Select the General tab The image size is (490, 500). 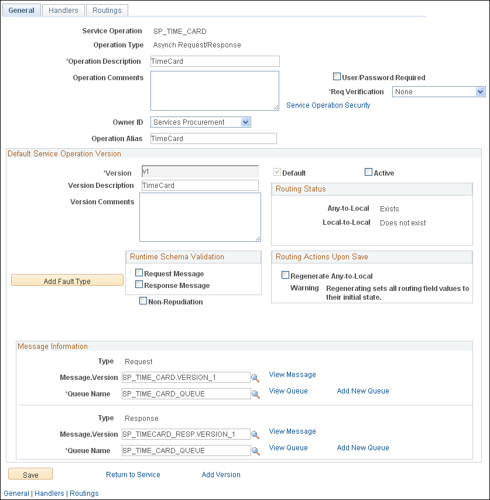[x=21, y=10]
